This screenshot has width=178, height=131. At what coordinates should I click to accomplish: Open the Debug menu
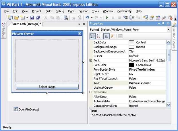[x=60, y=11]
